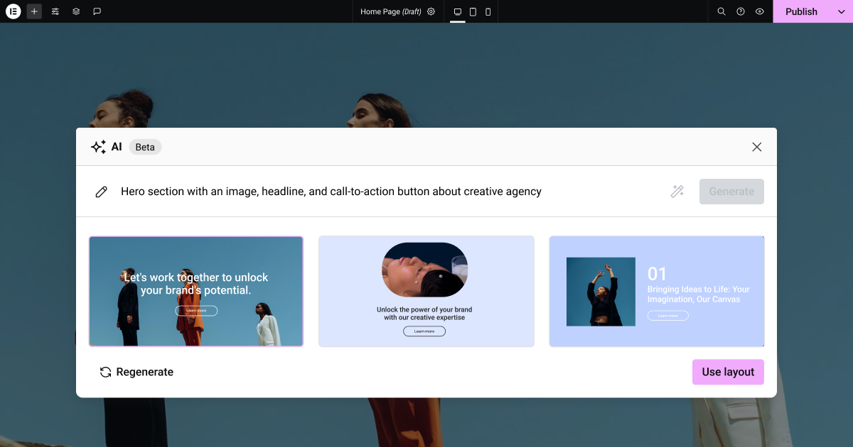Open the finder search icon
Screen dimensions: 853x447
pos(721,11)
